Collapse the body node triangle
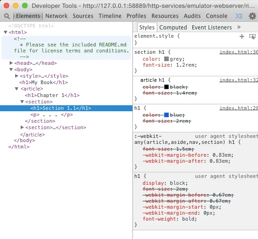Viewport: 258px width, 239px height. pos(11,69)
